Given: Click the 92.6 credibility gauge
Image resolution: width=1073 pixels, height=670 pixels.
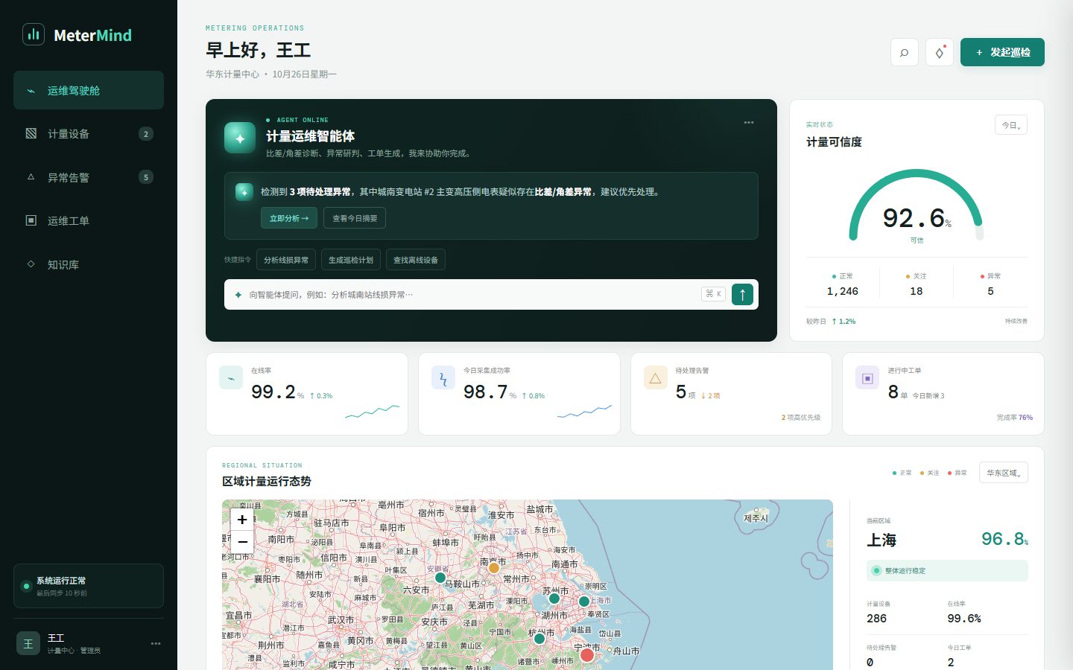Looking at the screenshot, I should coord(917,207).
